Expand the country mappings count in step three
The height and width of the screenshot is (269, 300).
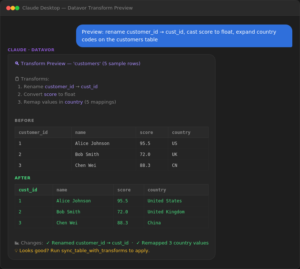point(100,102)
